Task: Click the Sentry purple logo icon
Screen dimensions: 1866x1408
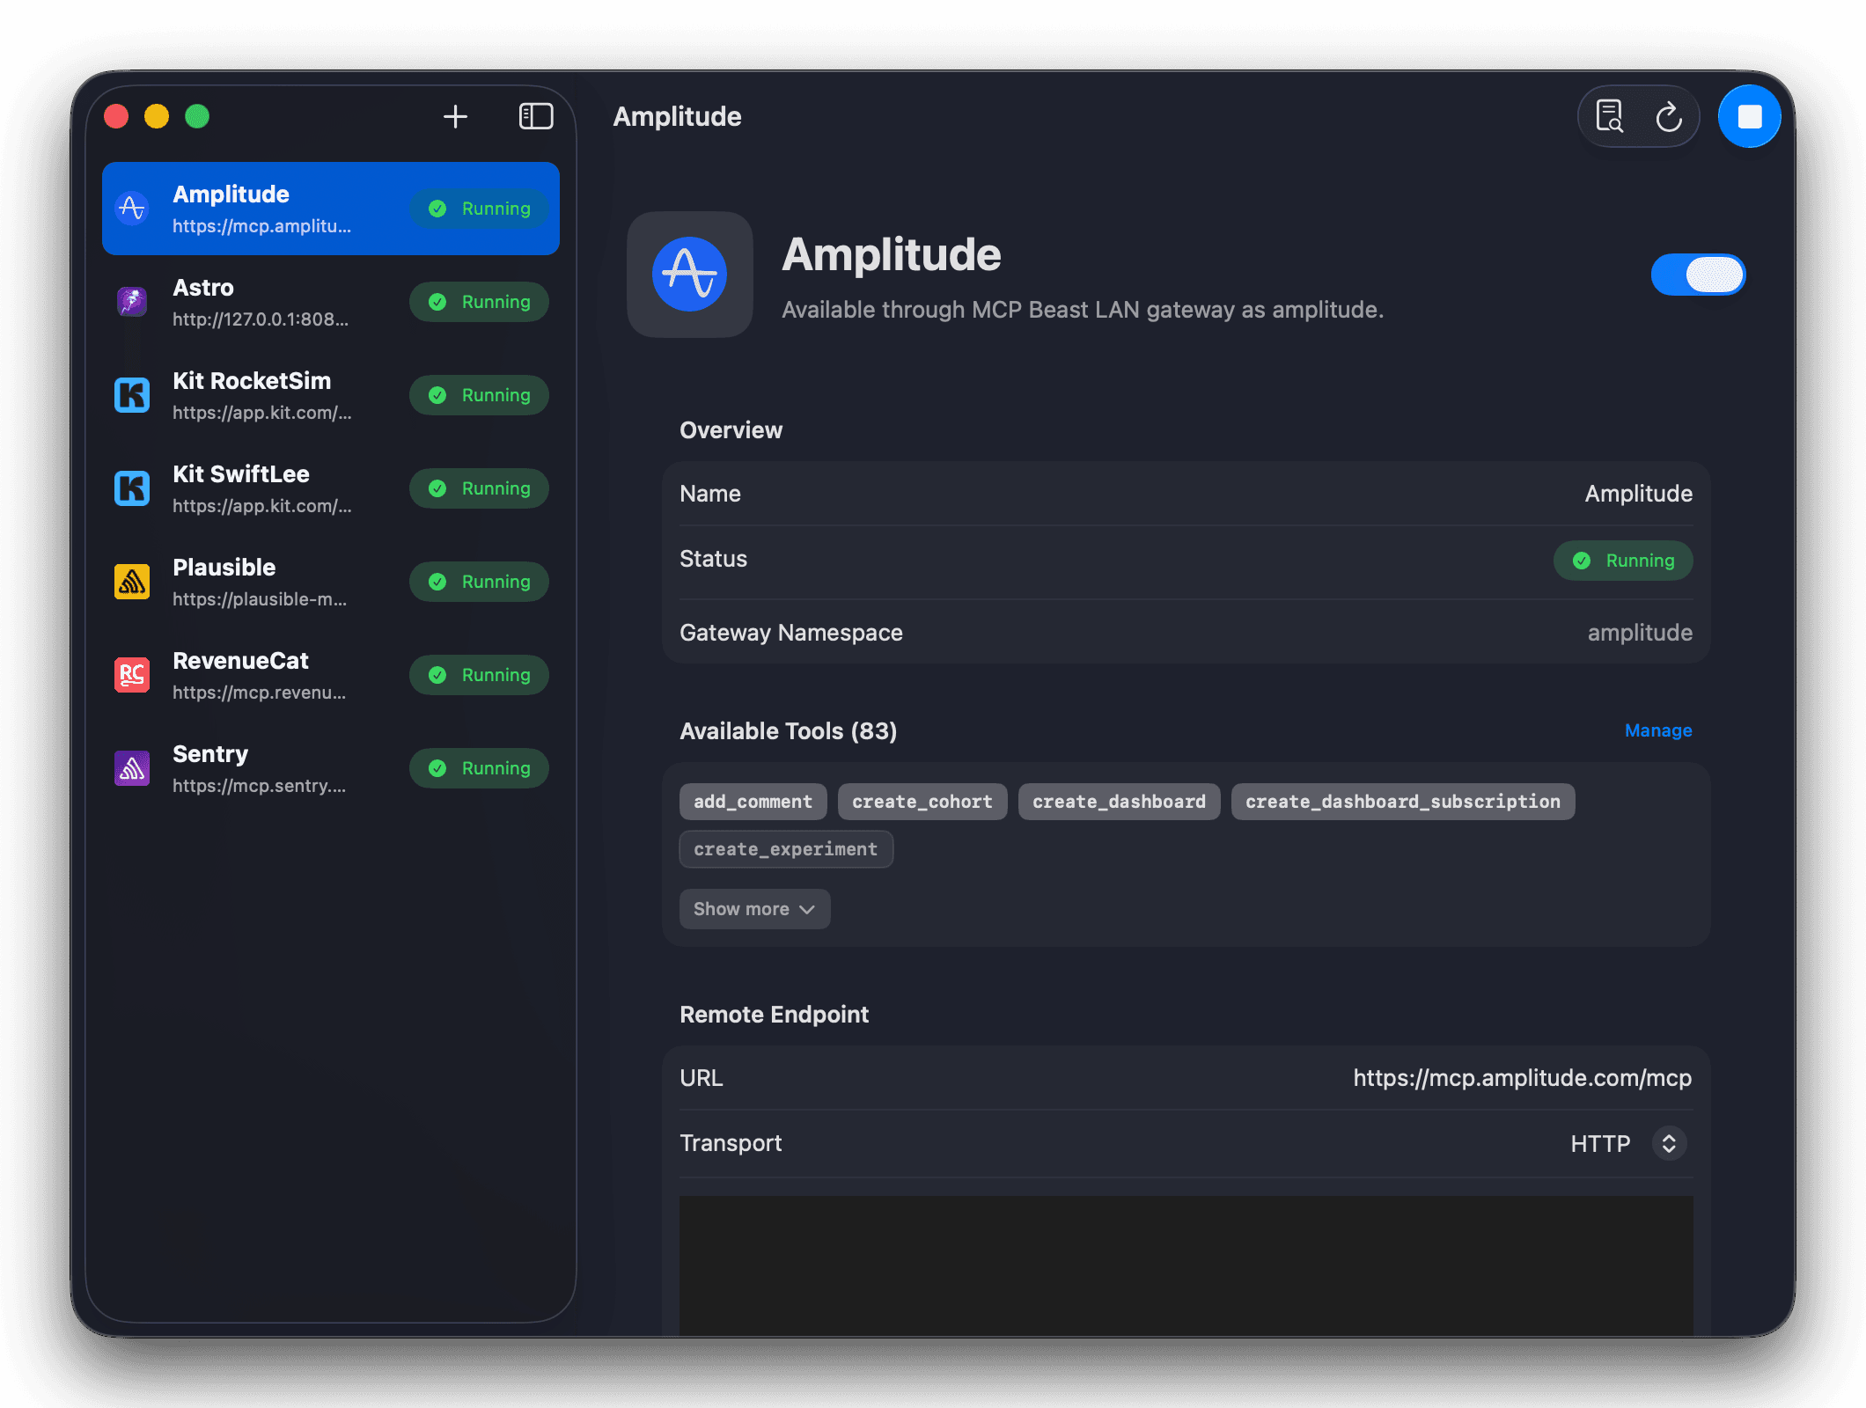Action: tap(132, 768)
